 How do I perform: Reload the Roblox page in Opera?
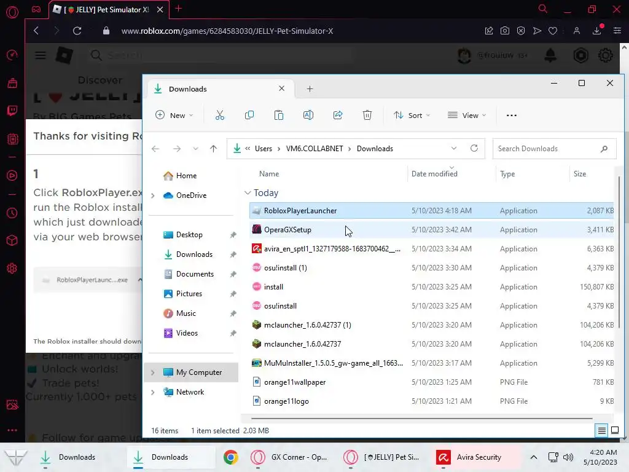point(77,31)
